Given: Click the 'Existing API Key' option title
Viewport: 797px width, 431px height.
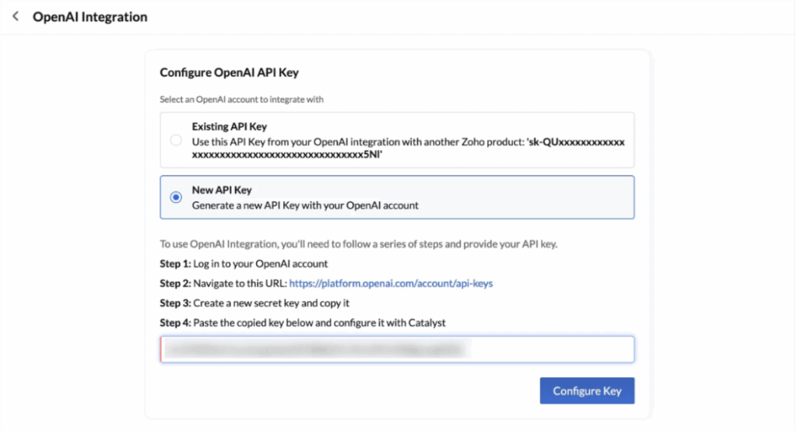Looking at the screenshot, I should point(230,126).
